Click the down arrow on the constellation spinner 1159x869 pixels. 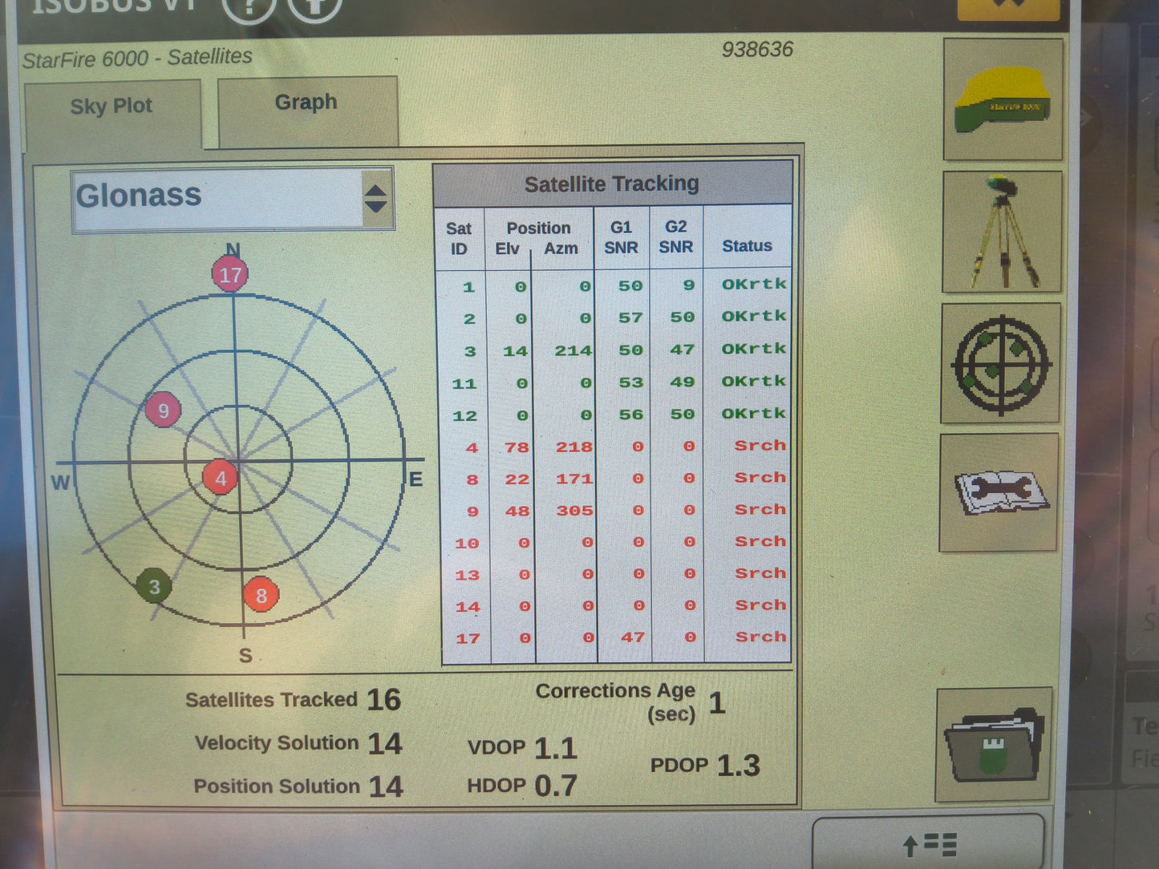pyautogui.click(x=375, y=207)
